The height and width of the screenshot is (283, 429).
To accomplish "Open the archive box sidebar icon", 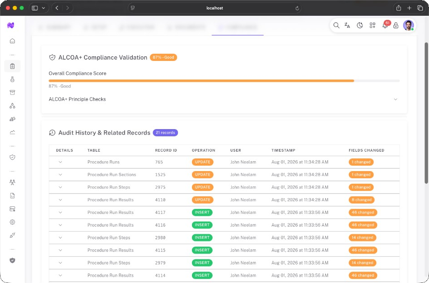I will 12,93.
